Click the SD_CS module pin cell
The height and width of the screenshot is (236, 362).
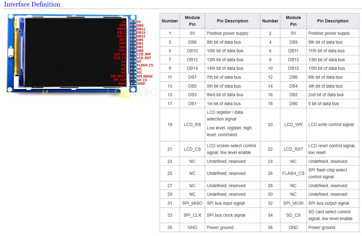pyautogui.click(x=293, y=215)
